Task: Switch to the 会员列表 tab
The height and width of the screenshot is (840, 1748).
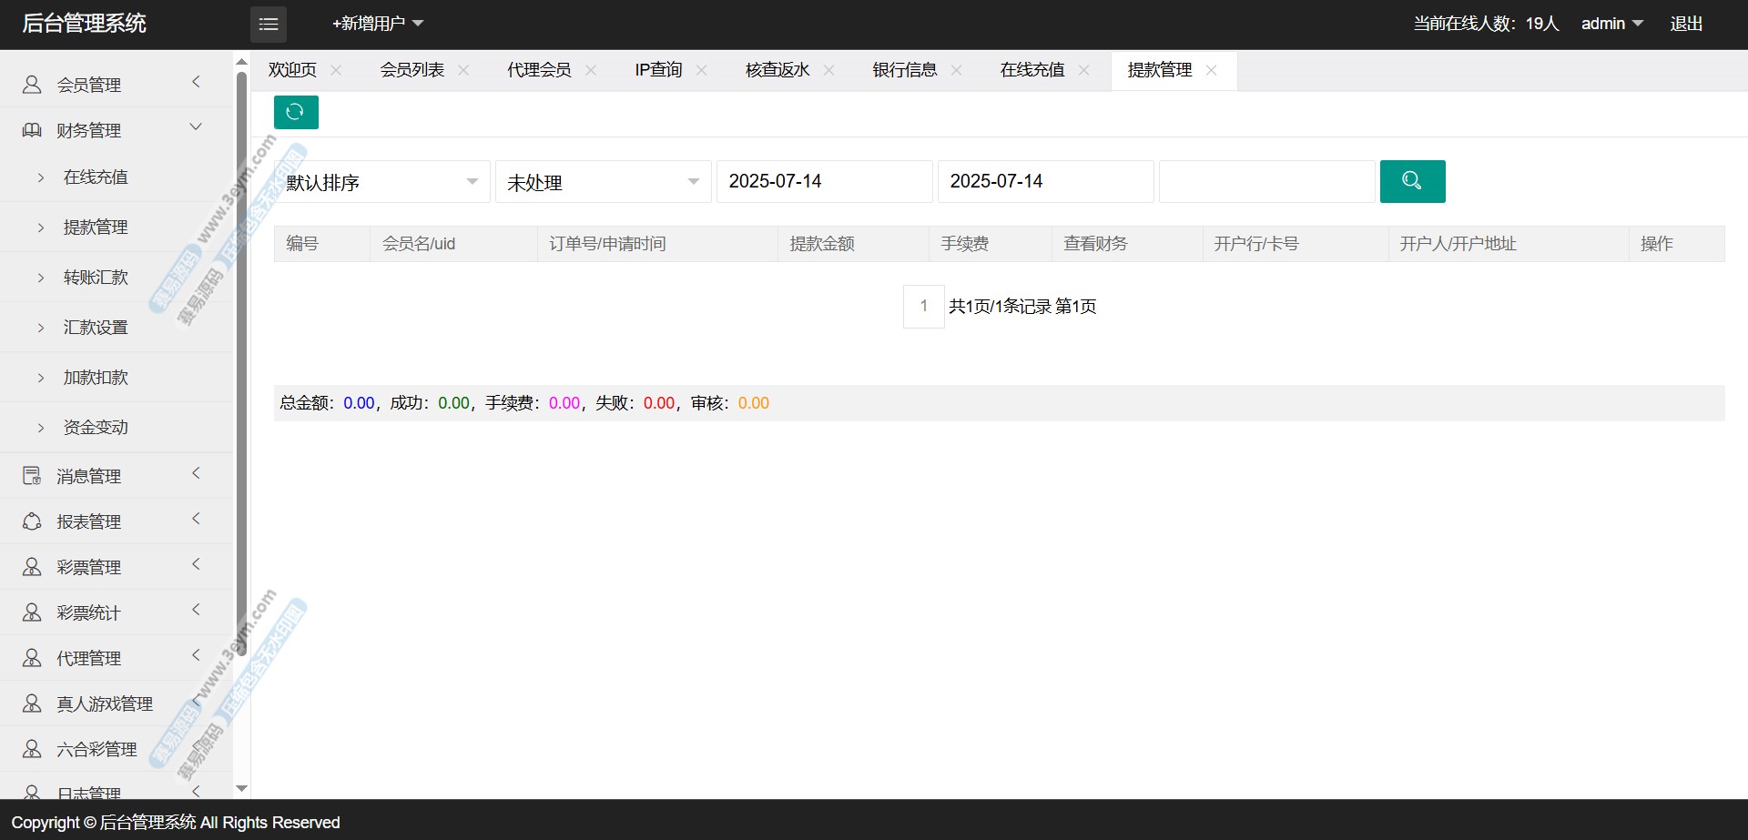Action: coord(412,70)
